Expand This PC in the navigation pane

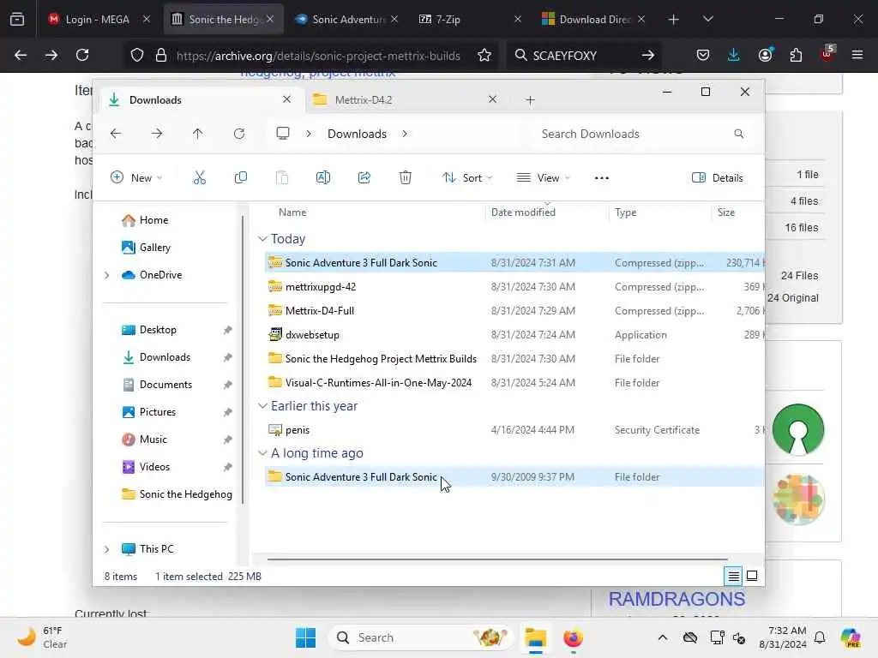pyautogui.click(x=106, y=549)
